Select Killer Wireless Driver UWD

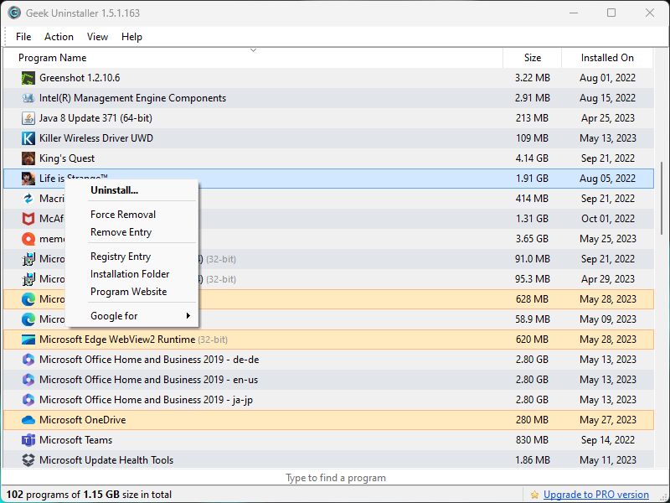[x=96, y=138]
